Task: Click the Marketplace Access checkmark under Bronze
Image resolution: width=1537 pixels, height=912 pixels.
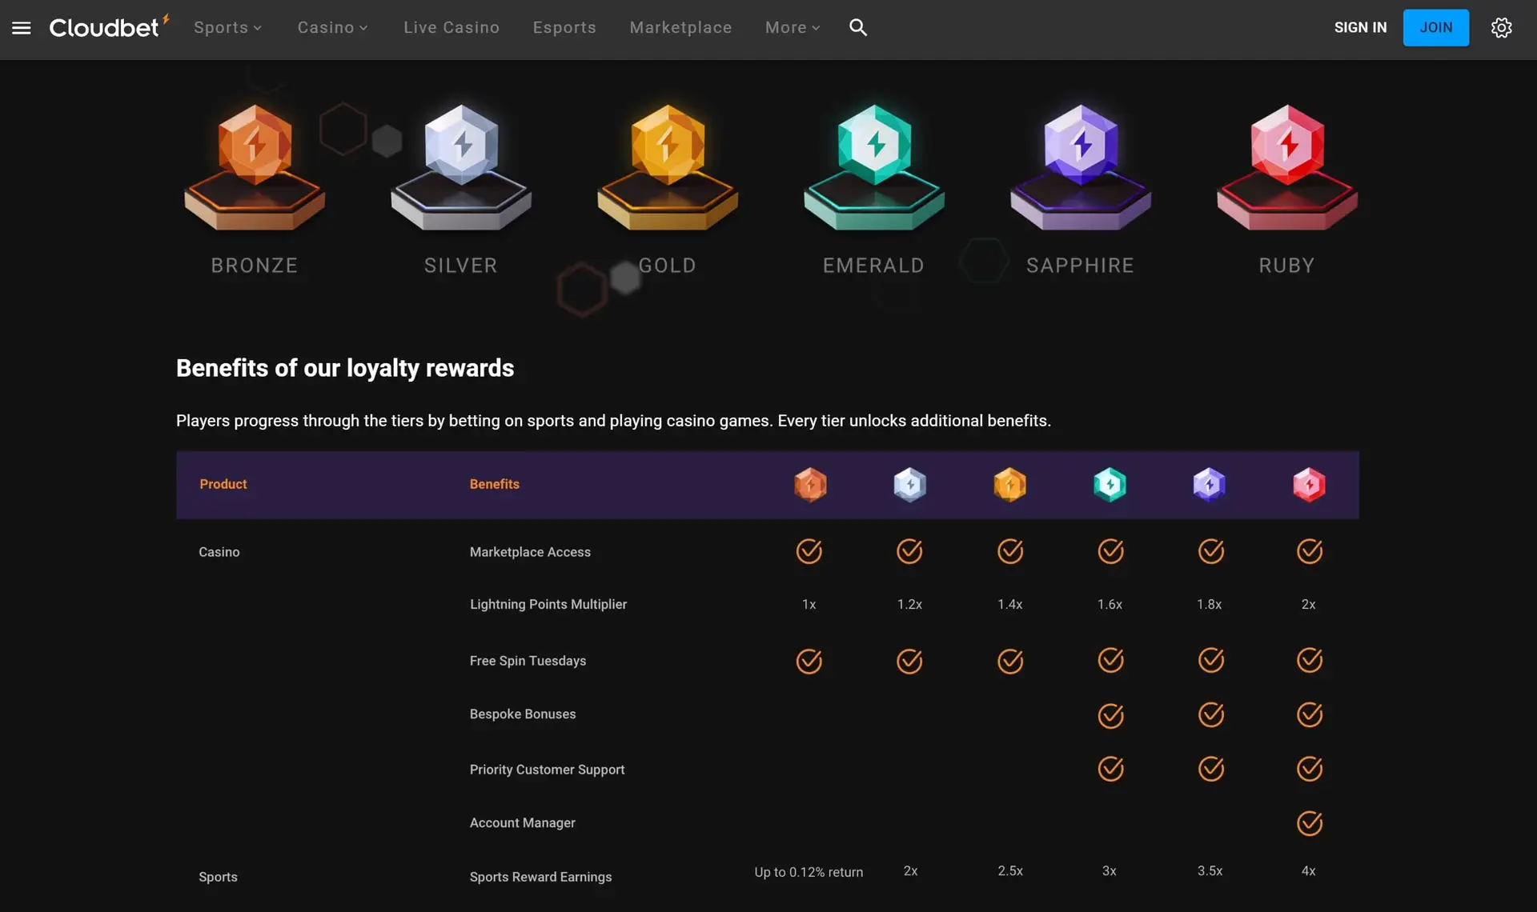Action: click(809, 551)
